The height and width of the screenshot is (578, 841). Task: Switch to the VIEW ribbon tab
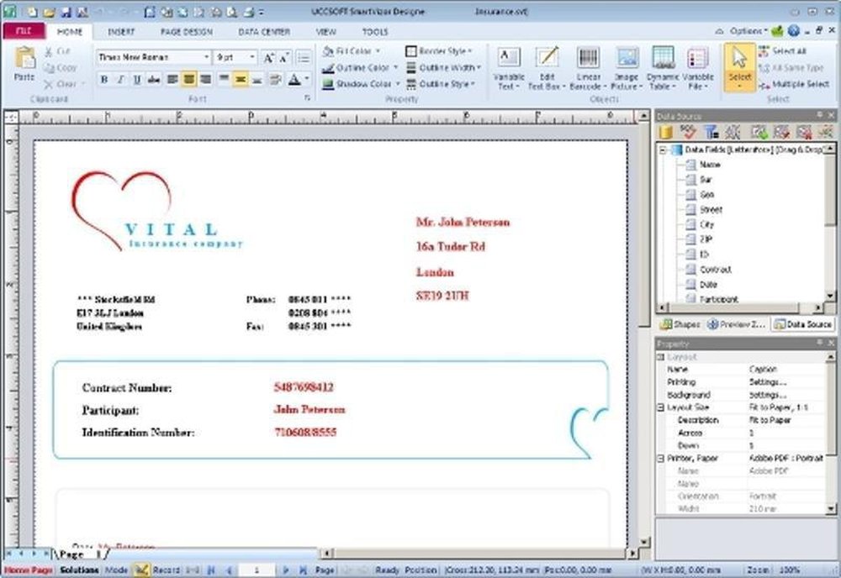[x=326, y=32]
